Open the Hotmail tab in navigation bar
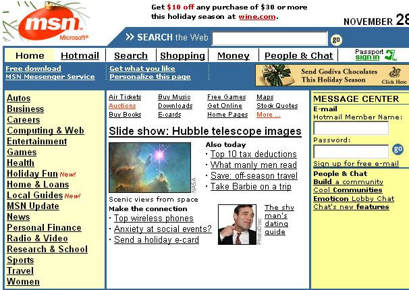The width and height of the screenshot is (409, 290). (80, 55)
